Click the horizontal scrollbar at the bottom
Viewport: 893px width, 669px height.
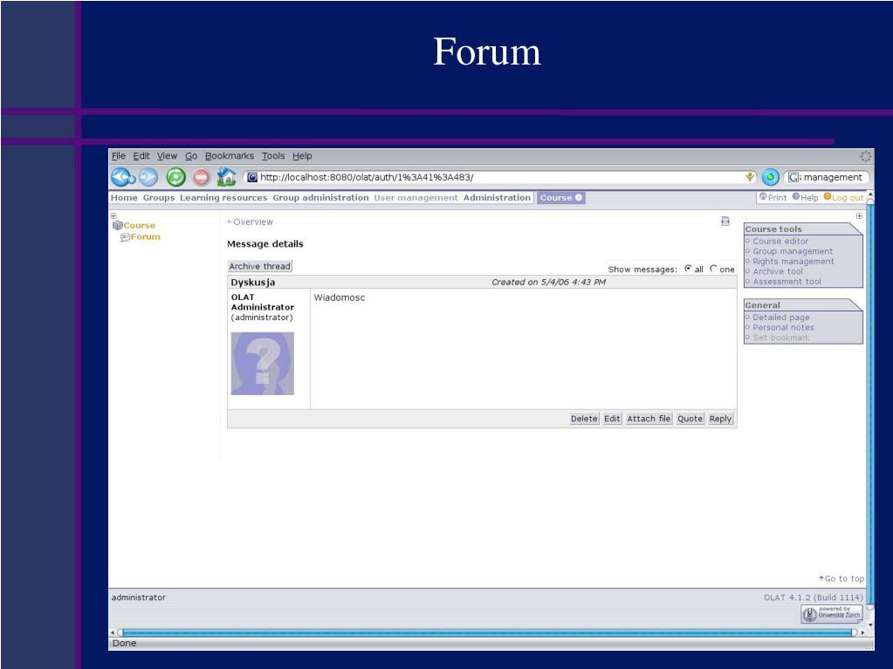(x=487, y=632)
